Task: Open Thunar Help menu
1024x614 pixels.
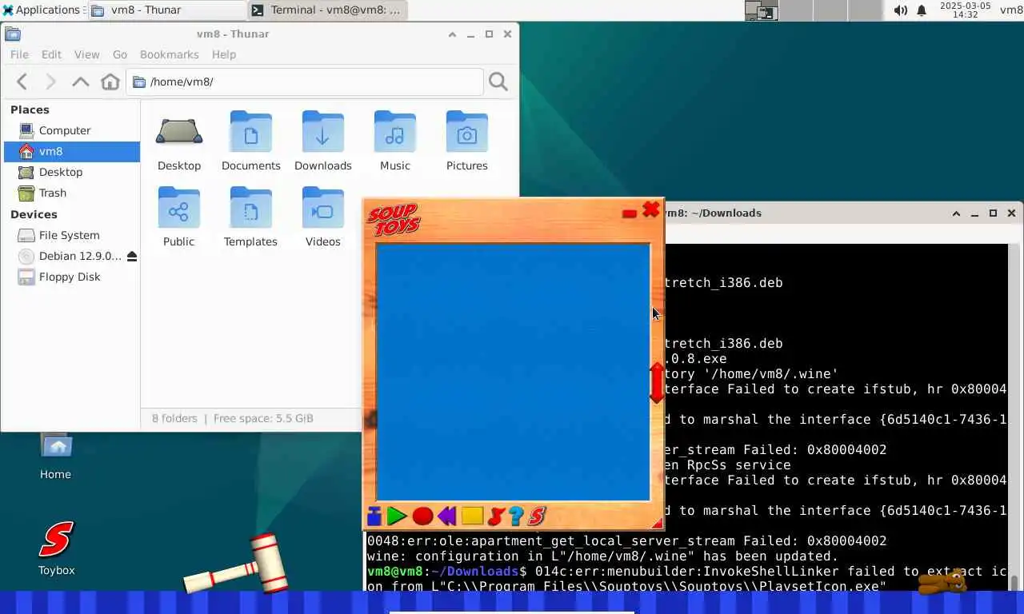Action: [224, 54]
